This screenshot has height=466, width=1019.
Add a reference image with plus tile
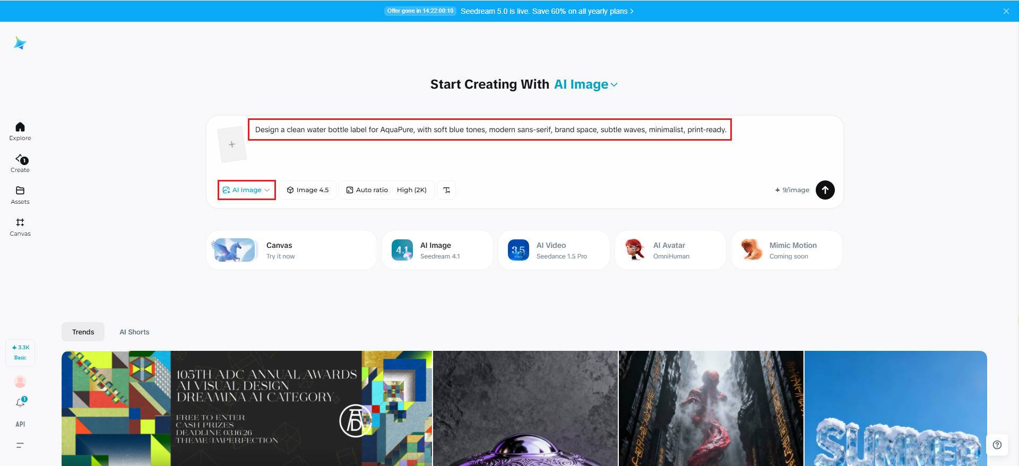232,144
